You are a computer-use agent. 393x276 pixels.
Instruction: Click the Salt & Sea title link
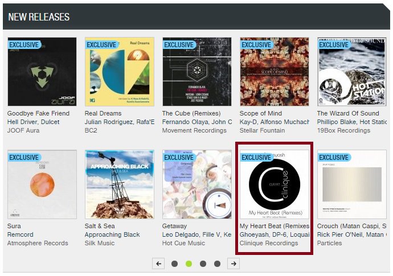100,226
